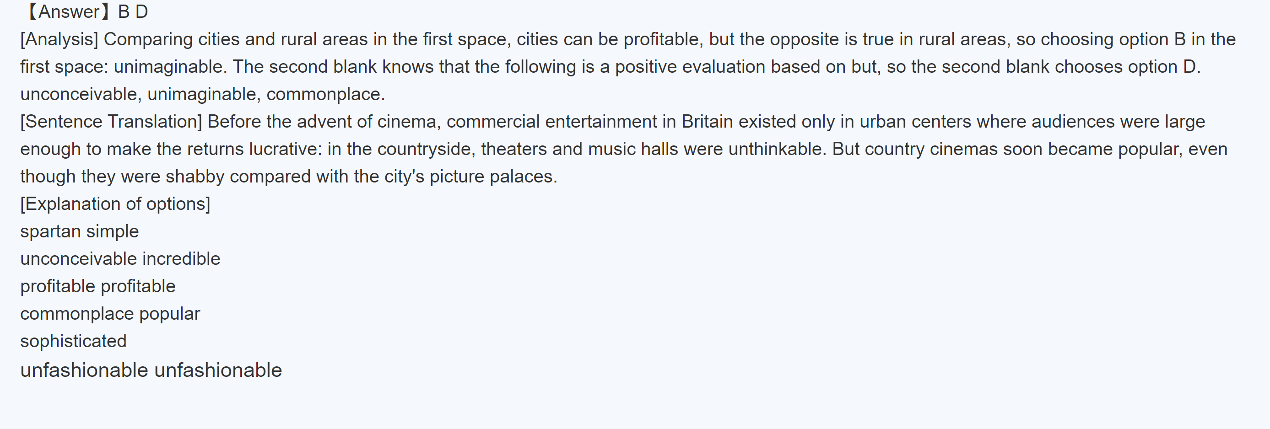Click the "sophisticated" option line

pos(74,341)
